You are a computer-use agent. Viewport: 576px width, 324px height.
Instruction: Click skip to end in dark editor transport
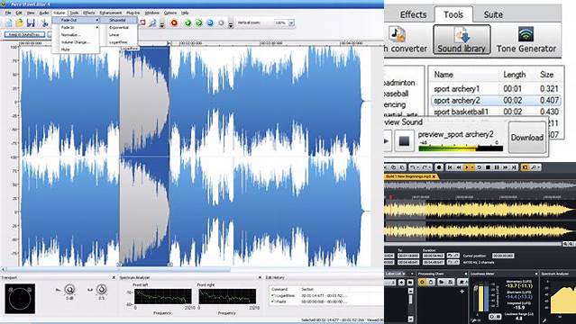pyautogui.click(x=515, y=167)
